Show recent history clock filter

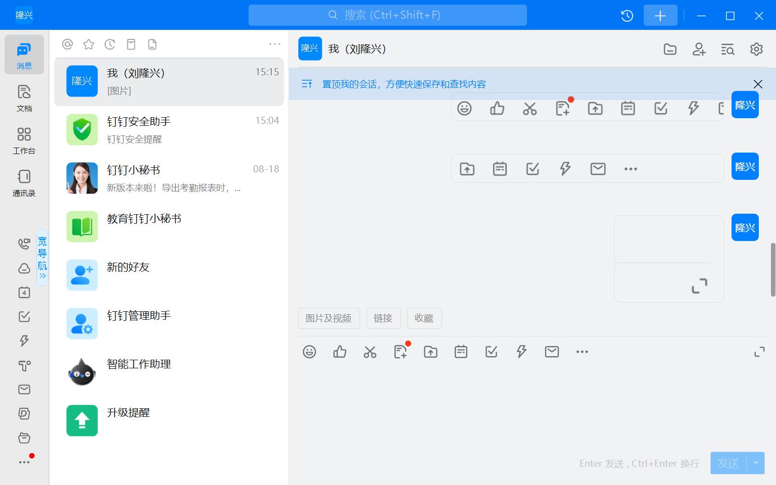point(110,44)
